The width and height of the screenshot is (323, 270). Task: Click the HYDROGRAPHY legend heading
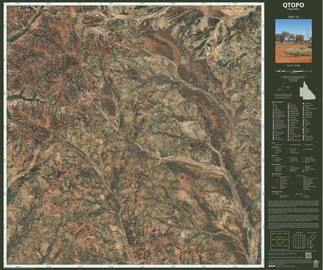276,165
